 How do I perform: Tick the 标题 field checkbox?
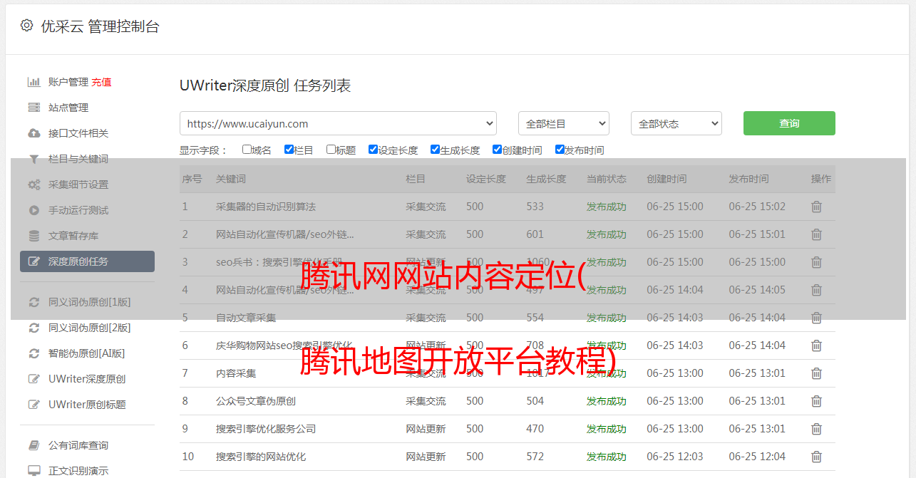[x=331, y=150]
